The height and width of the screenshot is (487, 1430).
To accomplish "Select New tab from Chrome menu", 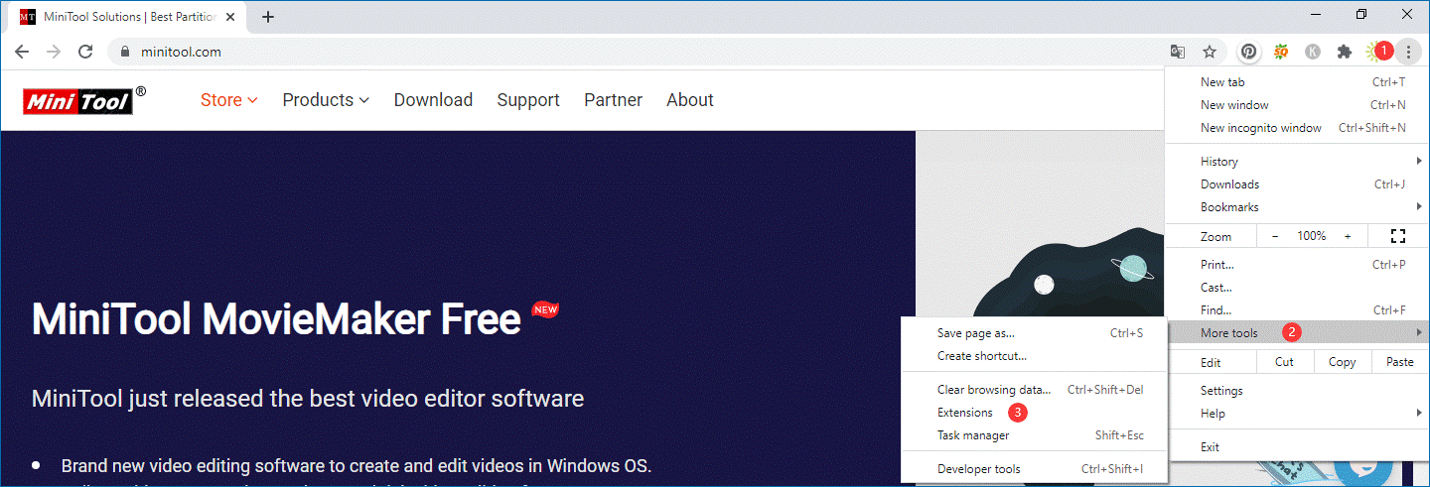I will tap(1297, 82).
